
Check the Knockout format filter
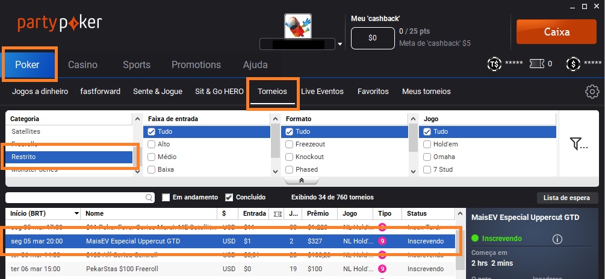(x=289, y=157)
